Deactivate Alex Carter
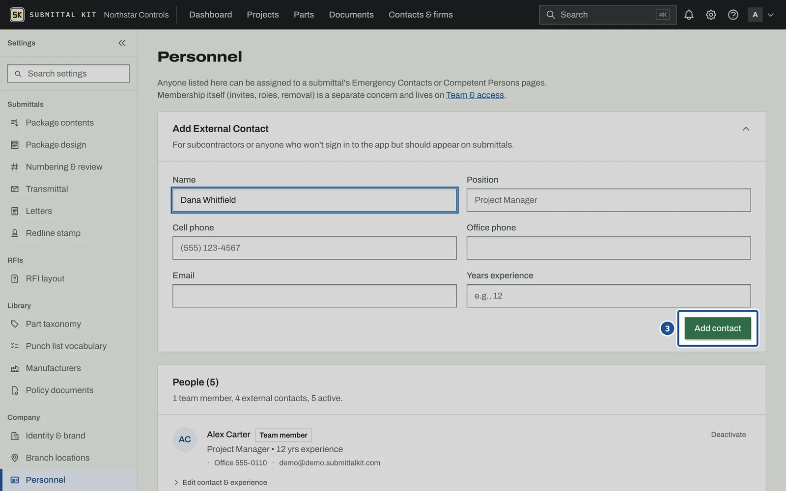The height and width of the screenshot is (491, 786). [x=729, y=435]
